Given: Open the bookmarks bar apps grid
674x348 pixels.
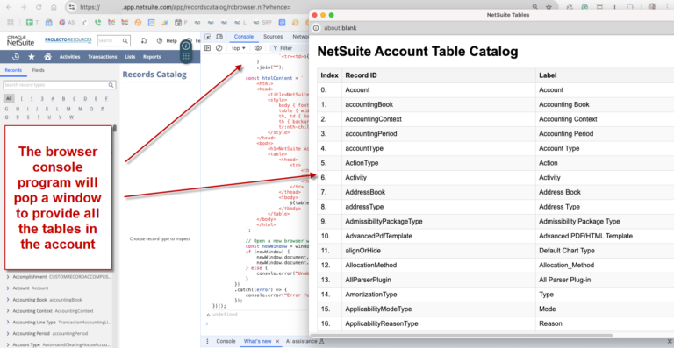Looking at the screenshot, I should point(11,22).
